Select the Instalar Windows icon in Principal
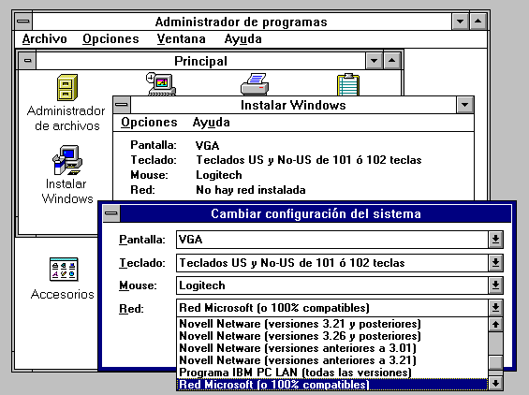The width and height of the screenshot is (529, 395). pos(67,160)
